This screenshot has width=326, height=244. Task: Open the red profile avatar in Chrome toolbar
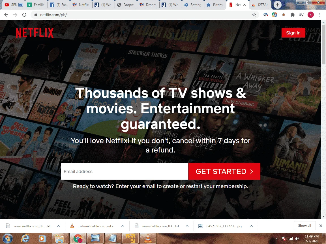coord(311,15)
